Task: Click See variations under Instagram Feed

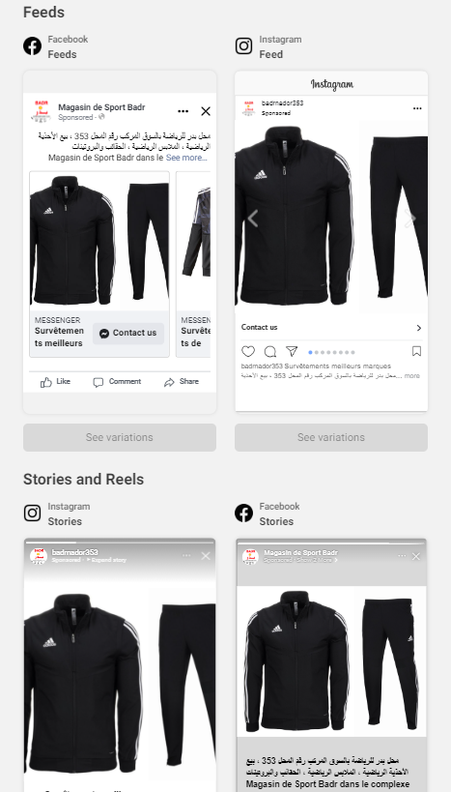Action: coord(331,437)
